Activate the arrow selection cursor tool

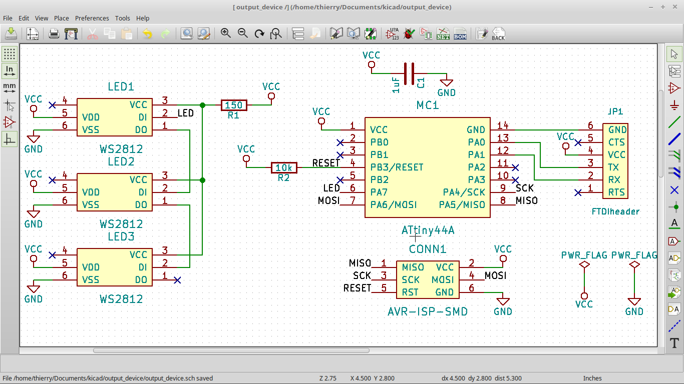[x=674, y=54]
